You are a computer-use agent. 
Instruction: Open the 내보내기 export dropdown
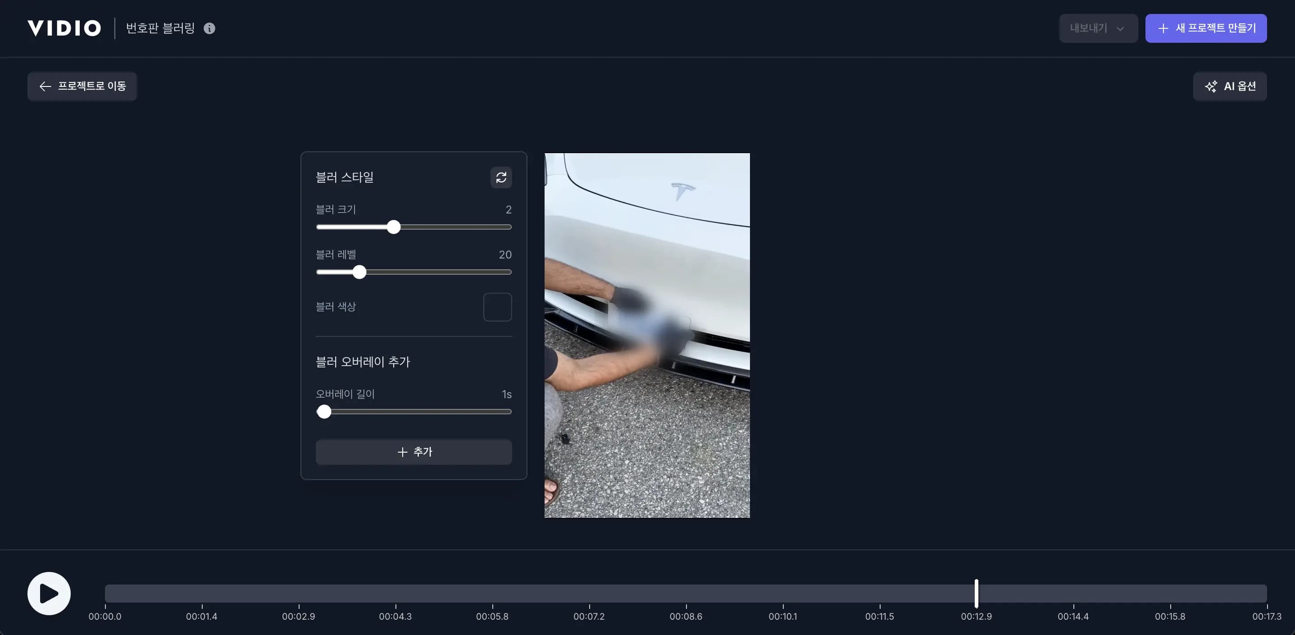click(1098, 28)
